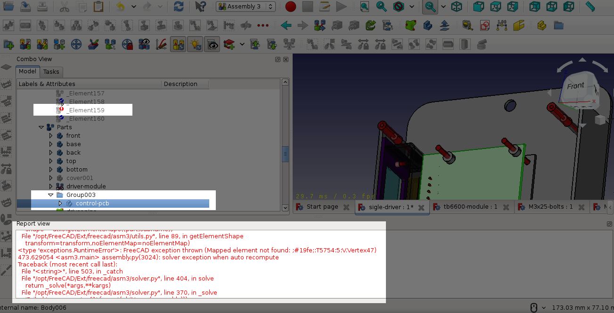
Task: Click the Fit all zoom icon
Action: (430, 7)
